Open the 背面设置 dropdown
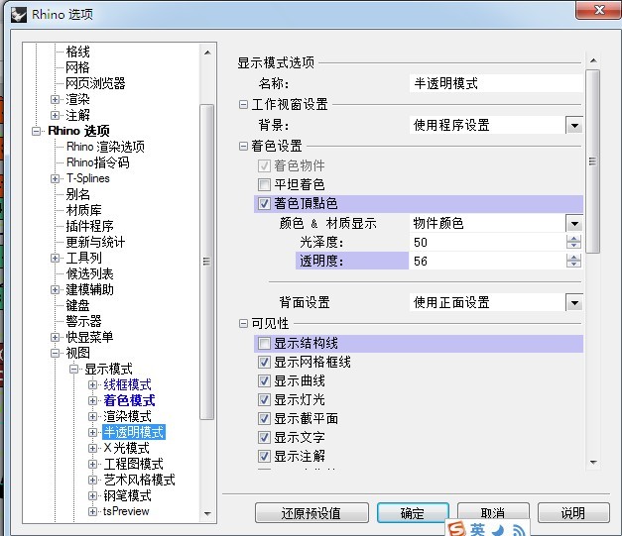 point(574,303)
